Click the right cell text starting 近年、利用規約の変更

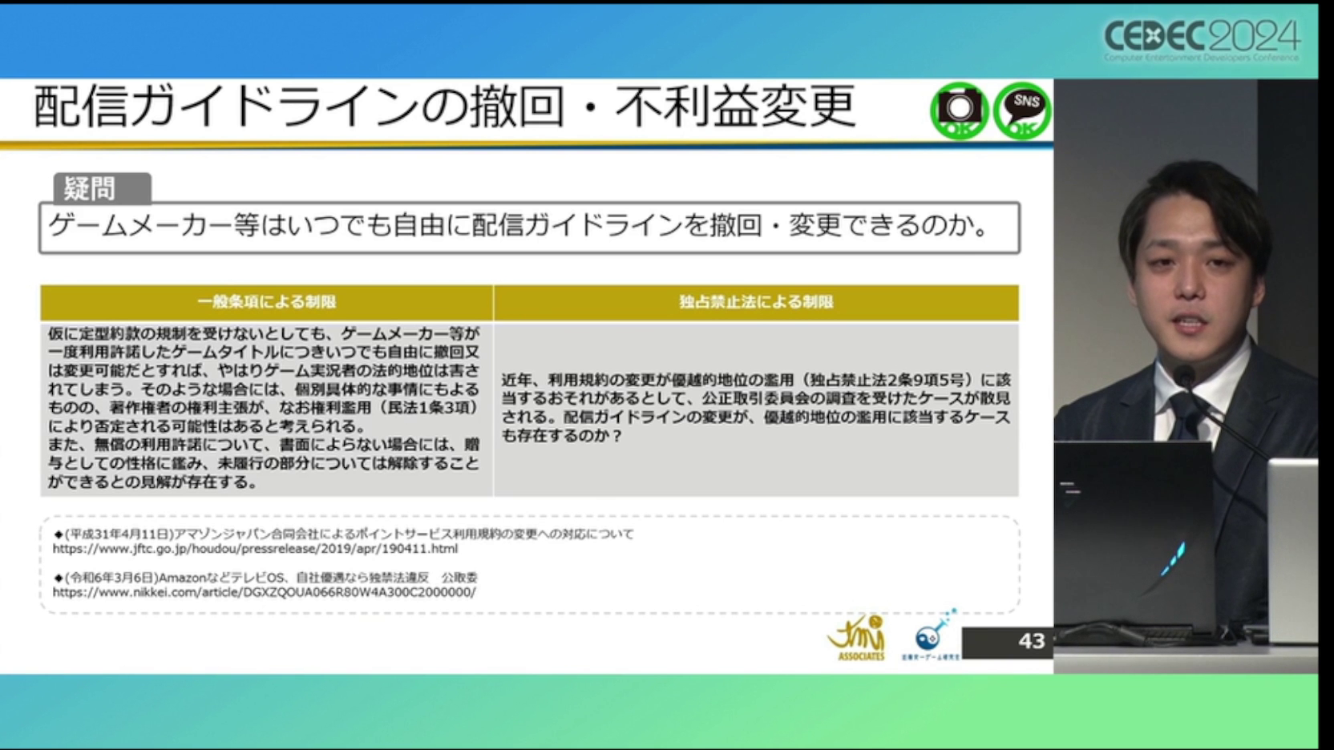pos(756,408)
